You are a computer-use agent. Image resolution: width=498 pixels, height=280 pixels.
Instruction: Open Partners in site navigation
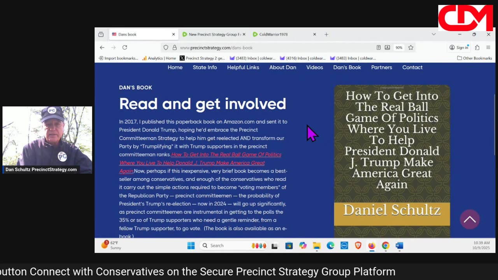point(382,67)
